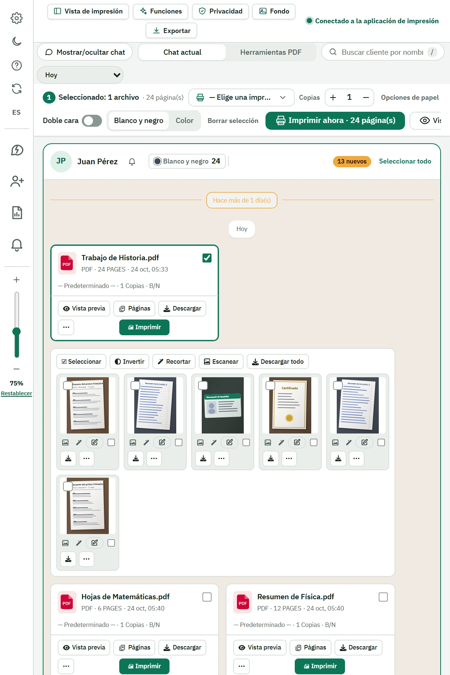Viewport: 450px width, 675px height.
Task: Click the refresh sync icon in sidebar
Action: pyautogui.click(x=16, y=89)
